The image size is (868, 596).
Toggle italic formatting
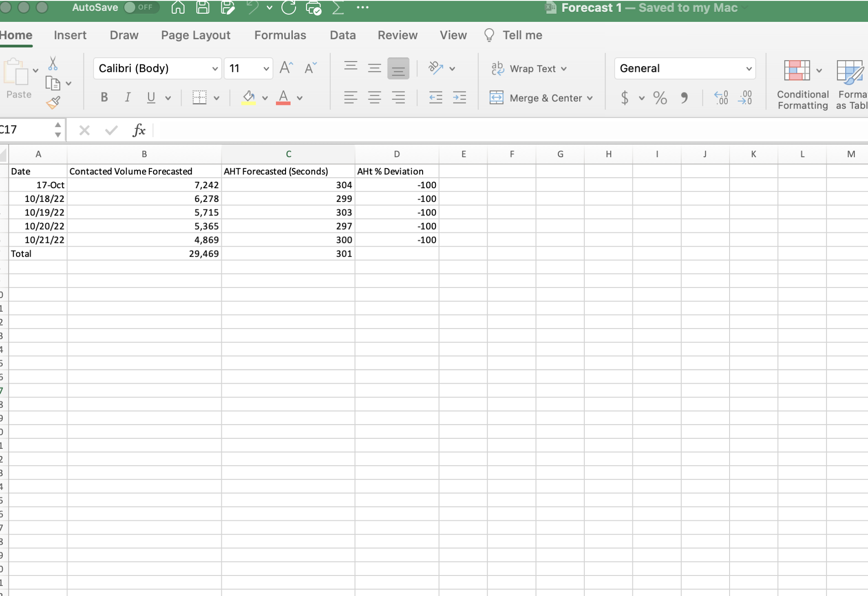(128, 97)
